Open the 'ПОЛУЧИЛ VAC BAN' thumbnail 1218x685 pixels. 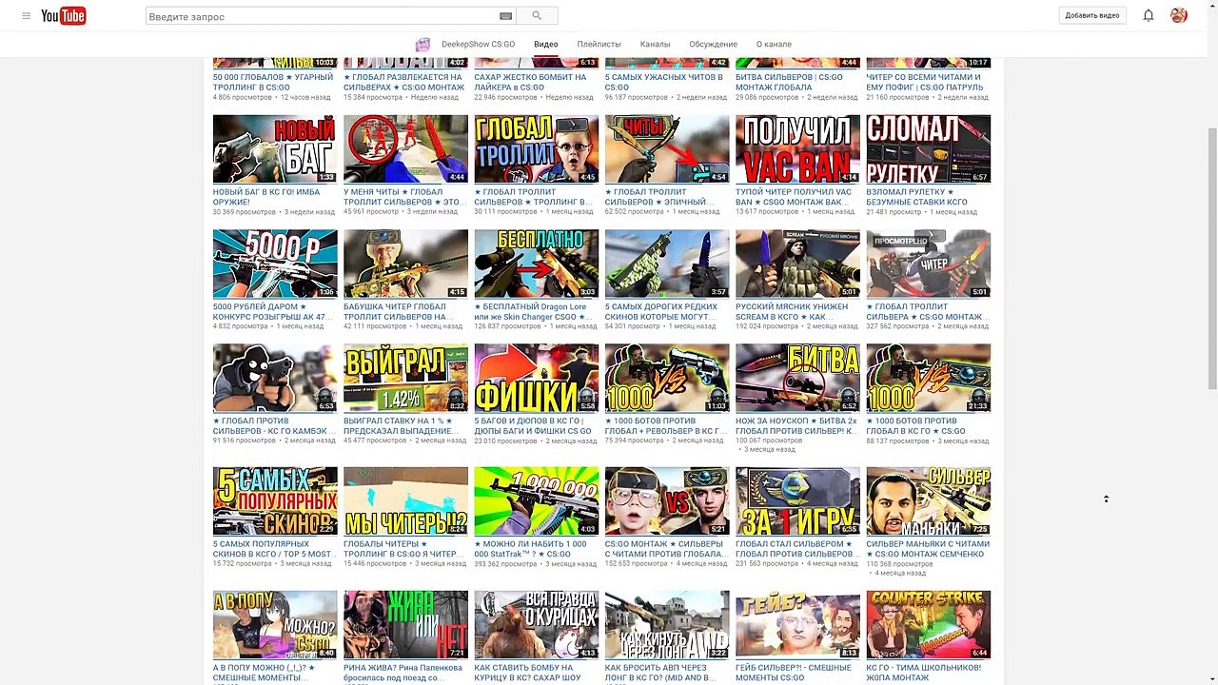[797, 149]
